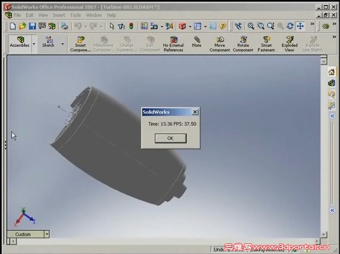Collapse task pane with upper double-chevron
Image resolution: width=340 pixels, height=254 pixels.
333,116
